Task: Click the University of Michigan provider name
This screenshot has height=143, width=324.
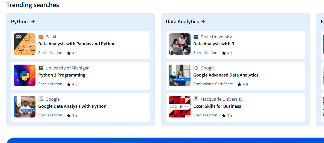Action: (x=68, y=68)
